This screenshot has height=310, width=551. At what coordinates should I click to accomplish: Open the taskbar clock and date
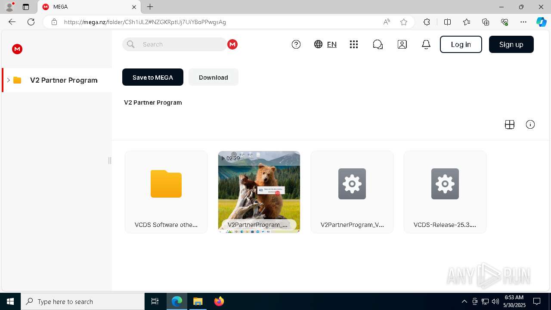(514, 301)
